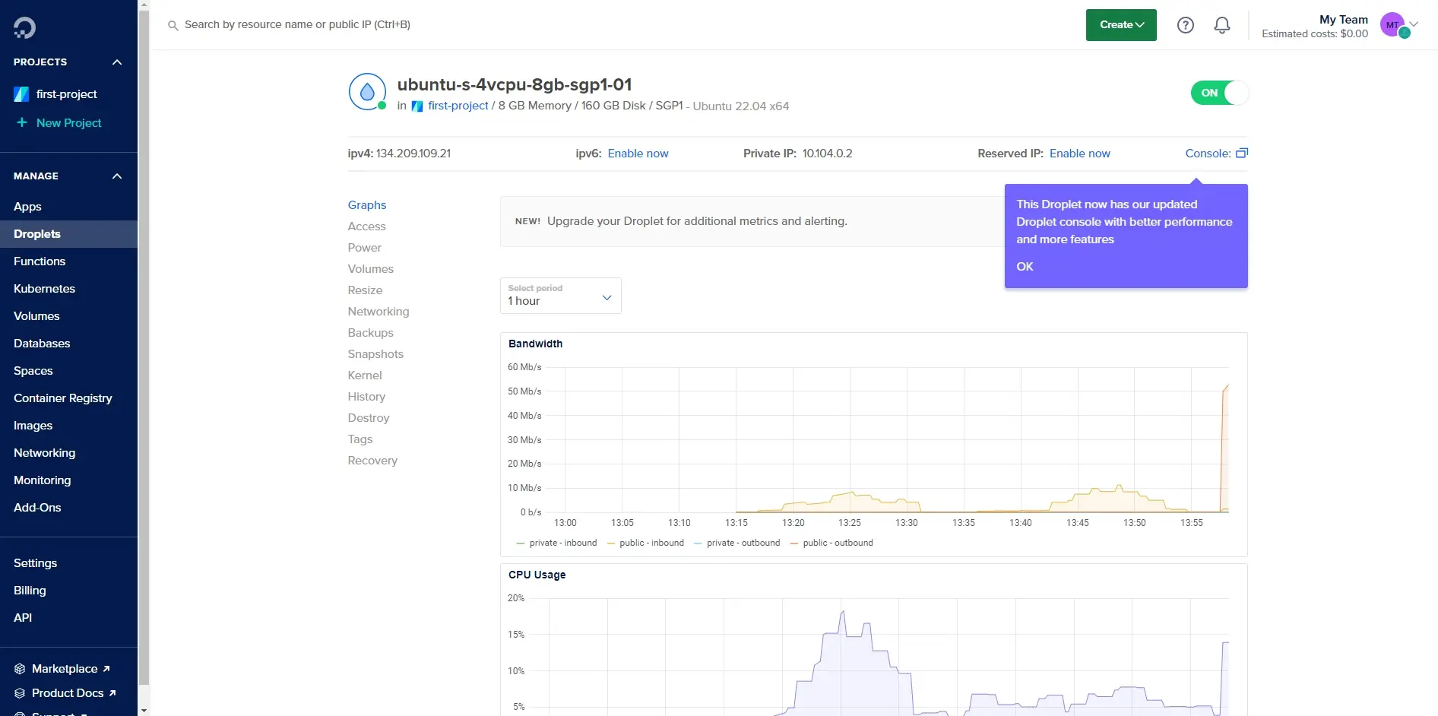Open the Power tab
This screenshot has width=1438, height=716.
[x=365, y=248]
